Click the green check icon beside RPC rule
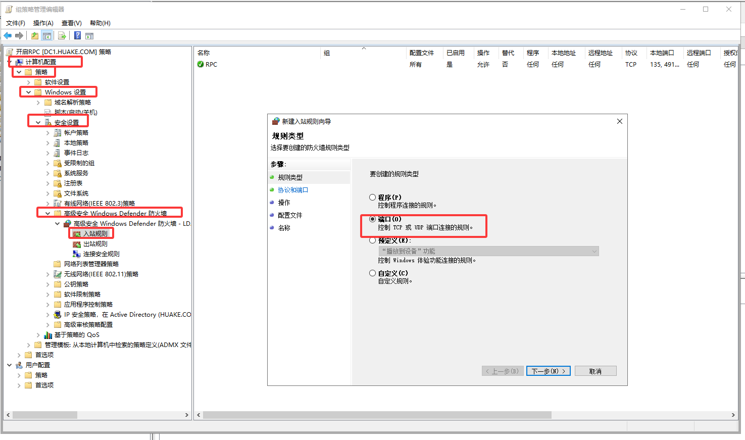 201,64
